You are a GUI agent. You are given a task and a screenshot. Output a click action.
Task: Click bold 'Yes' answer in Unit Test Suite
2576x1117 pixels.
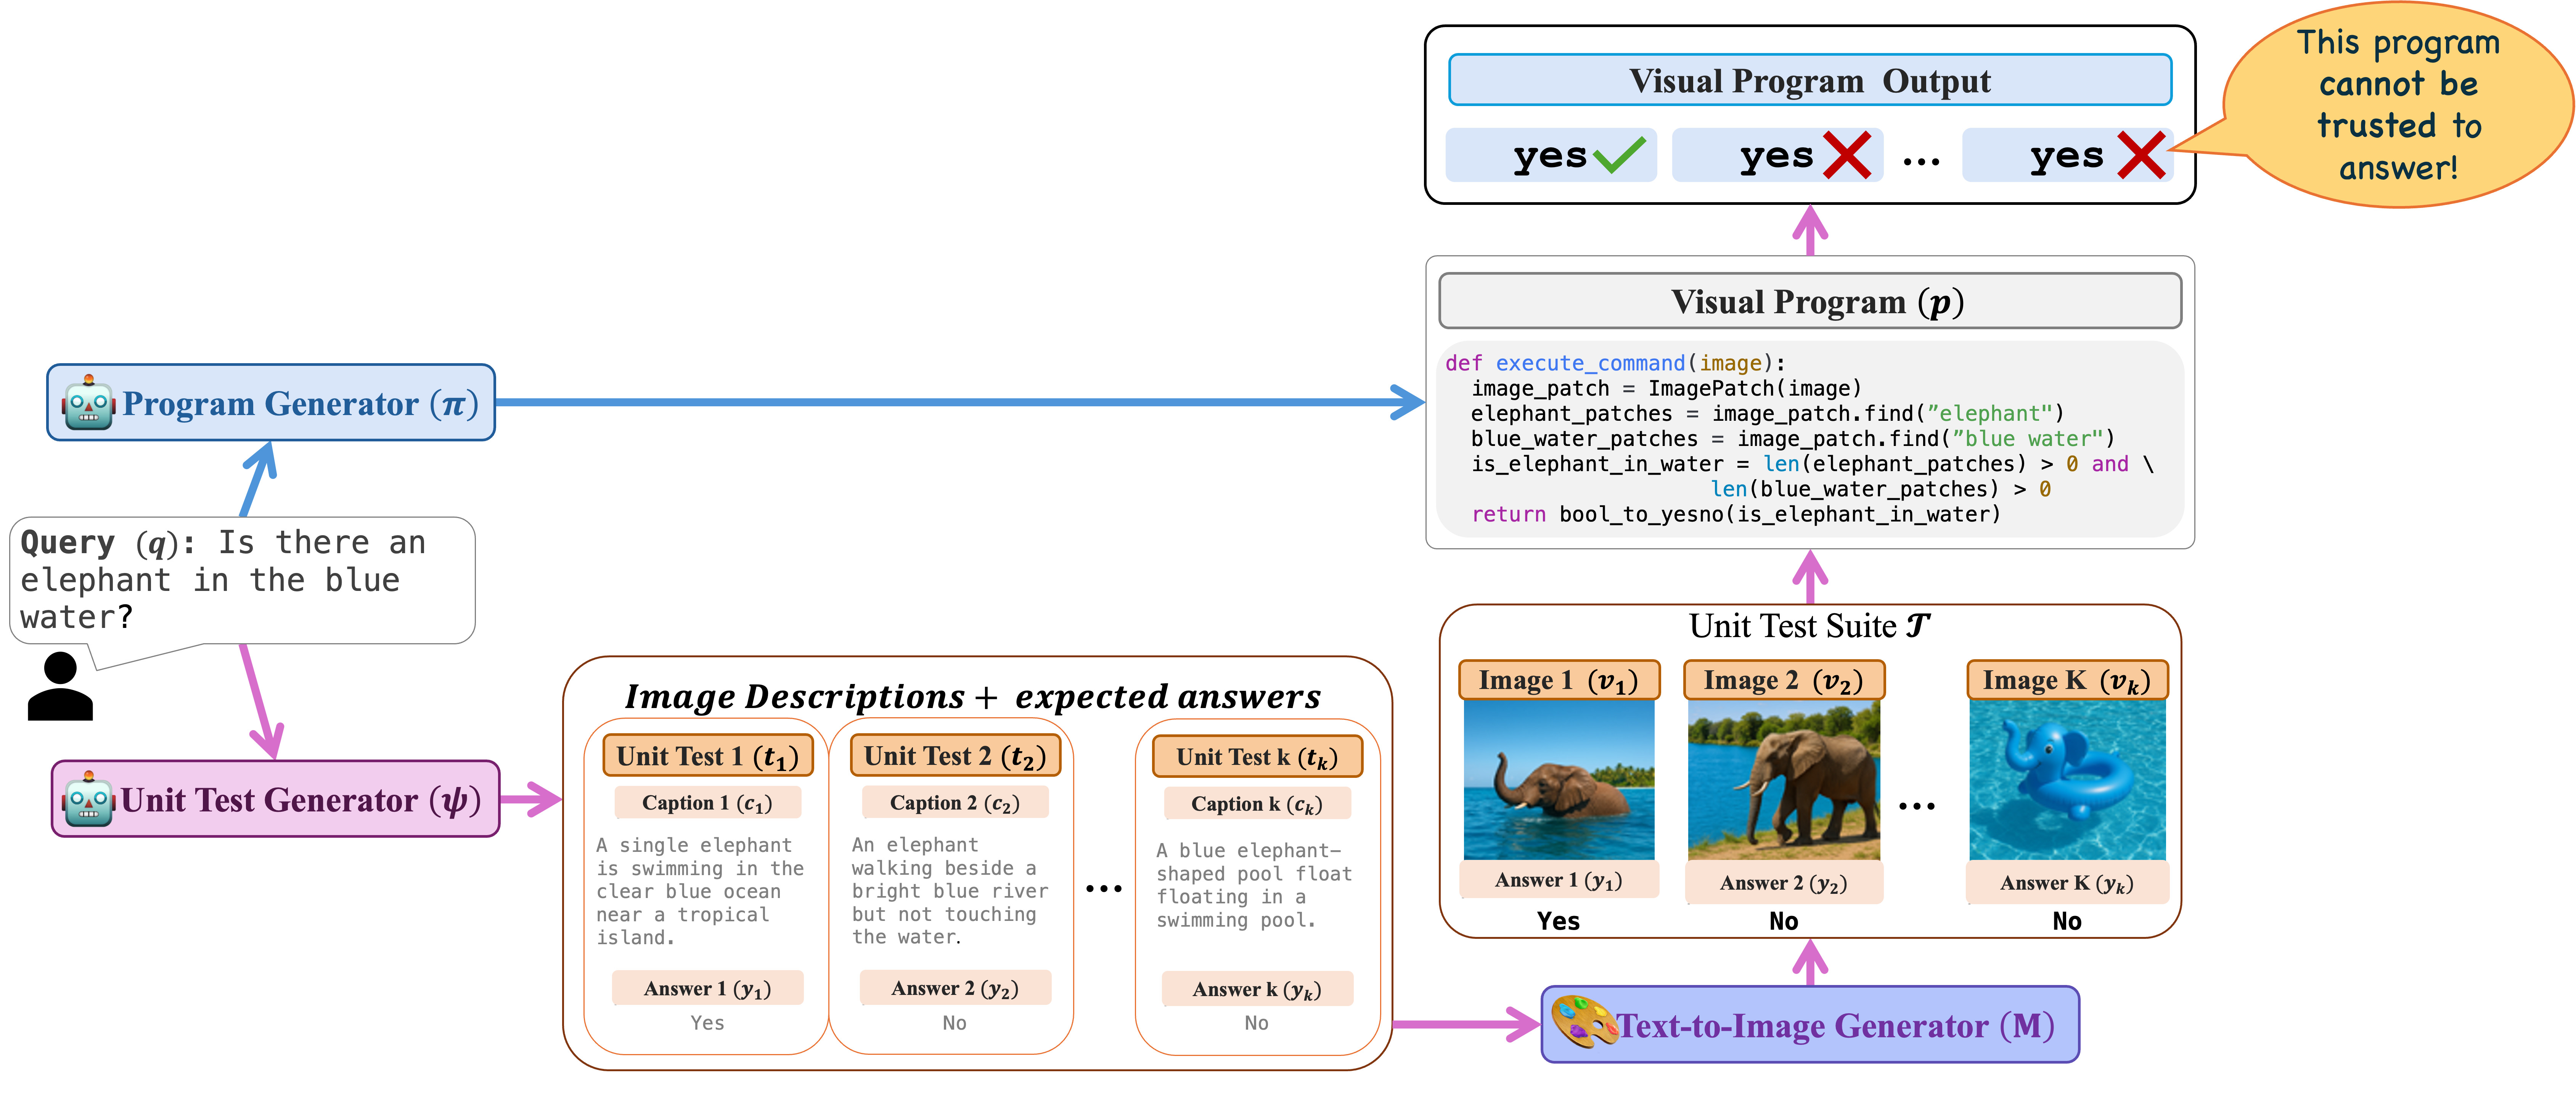(x=1559, y=921)
